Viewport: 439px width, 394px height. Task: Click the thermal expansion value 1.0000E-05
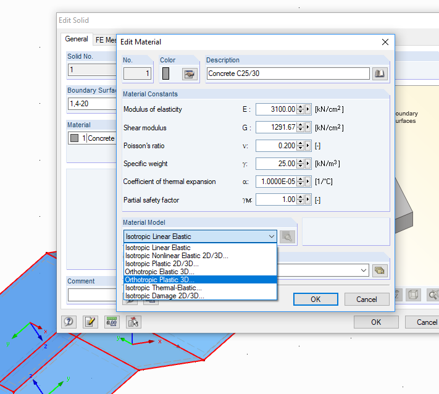276,182
